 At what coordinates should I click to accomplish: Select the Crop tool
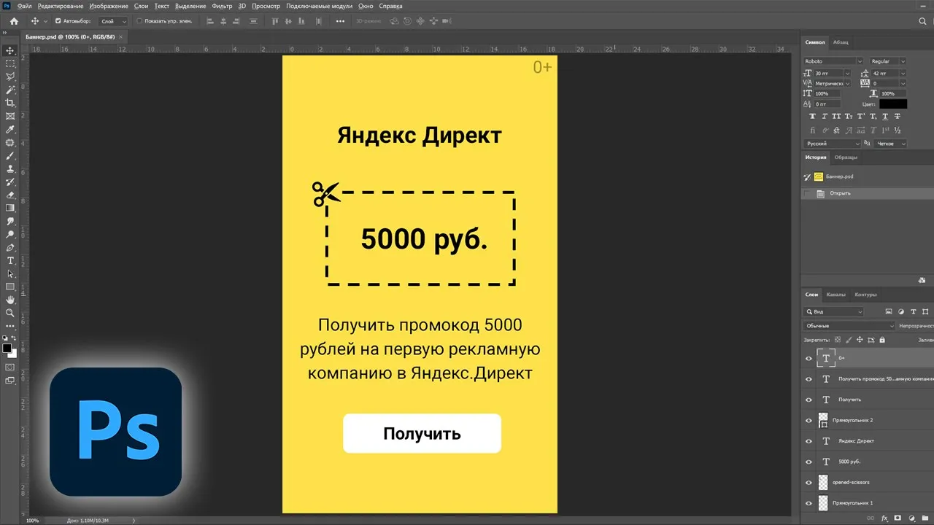(10, 103)
